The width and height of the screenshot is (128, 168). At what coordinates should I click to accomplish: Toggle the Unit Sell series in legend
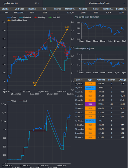tap(54, 17)
